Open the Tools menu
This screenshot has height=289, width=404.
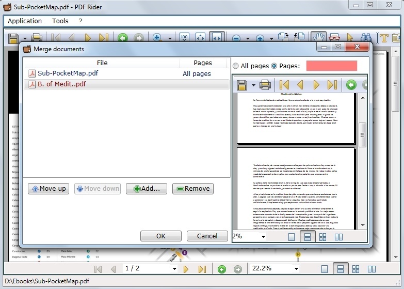point(60,21)
